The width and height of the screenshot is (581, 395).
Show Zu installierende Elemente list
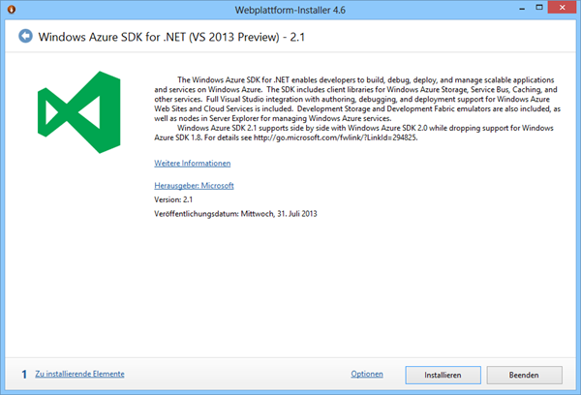[79, 373]
